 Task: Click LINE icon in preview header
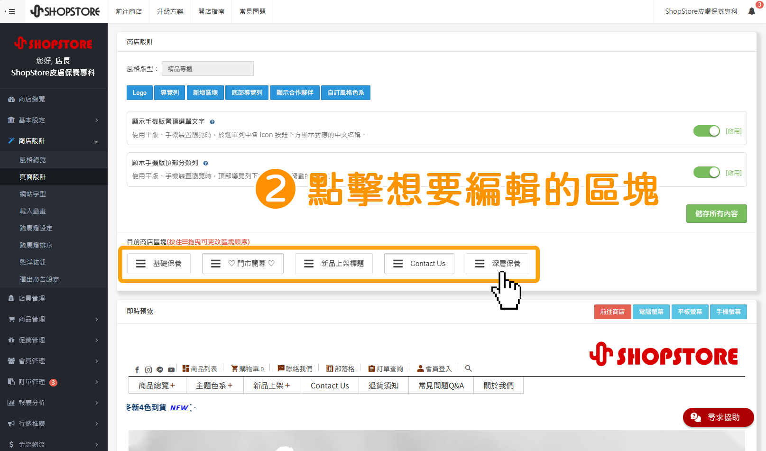click(160, 369)
